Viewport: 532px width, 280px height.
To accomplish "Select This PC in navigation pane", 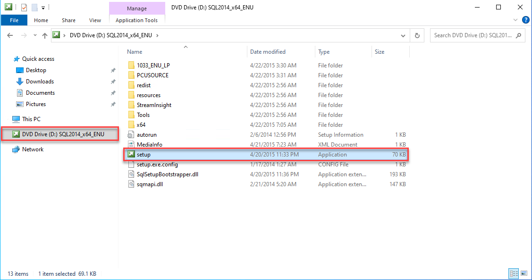I will (26, 119).
